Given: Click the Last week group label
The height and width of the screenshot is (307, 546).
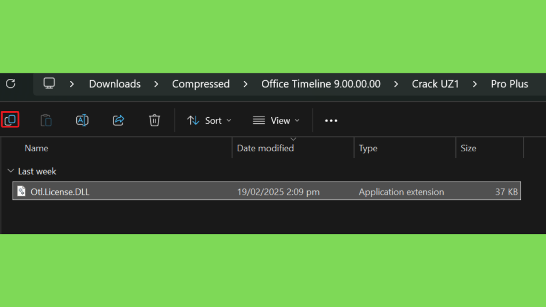Looking at the screenshot, I should point(37,171).
